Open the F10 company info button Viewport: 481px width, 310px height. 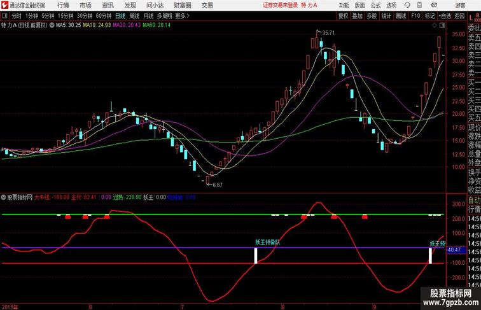(x=415, y=16)
